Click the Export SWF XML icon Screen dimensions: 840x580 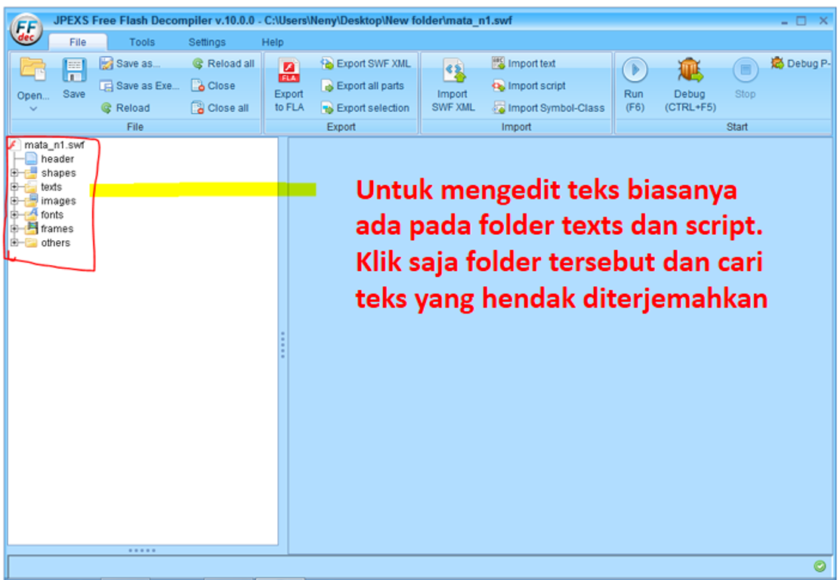click(327, 63)
